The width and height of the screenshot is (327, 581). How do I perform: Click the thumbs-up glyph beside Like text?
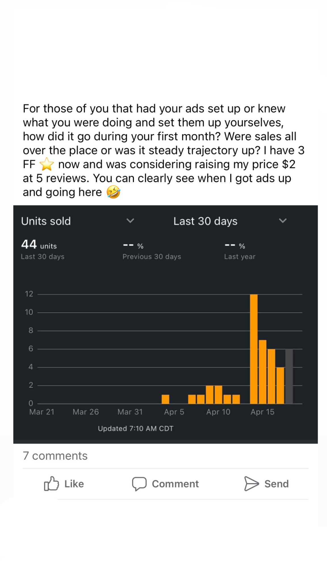(51, 484)
